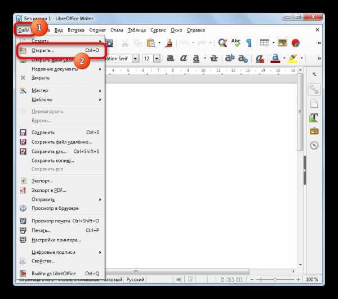338x299 pixels.
Task: Expand the standard toolbar overflow chevron
Action: pos(319,43)
